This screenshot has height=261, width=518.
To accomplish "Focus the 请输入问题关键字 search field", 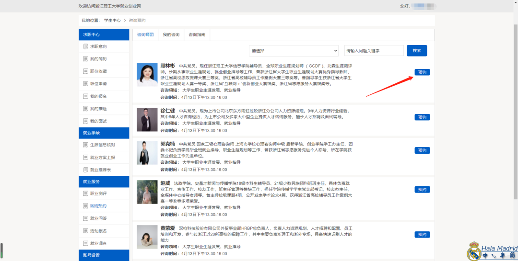I will point(374,51).
